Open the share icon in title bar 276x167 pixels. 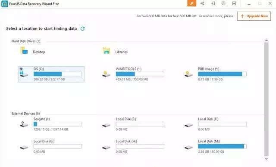[x=202, y=3]
